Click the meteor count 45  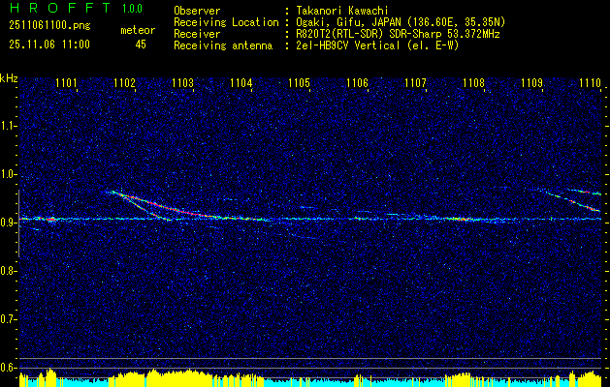[141, 45]
